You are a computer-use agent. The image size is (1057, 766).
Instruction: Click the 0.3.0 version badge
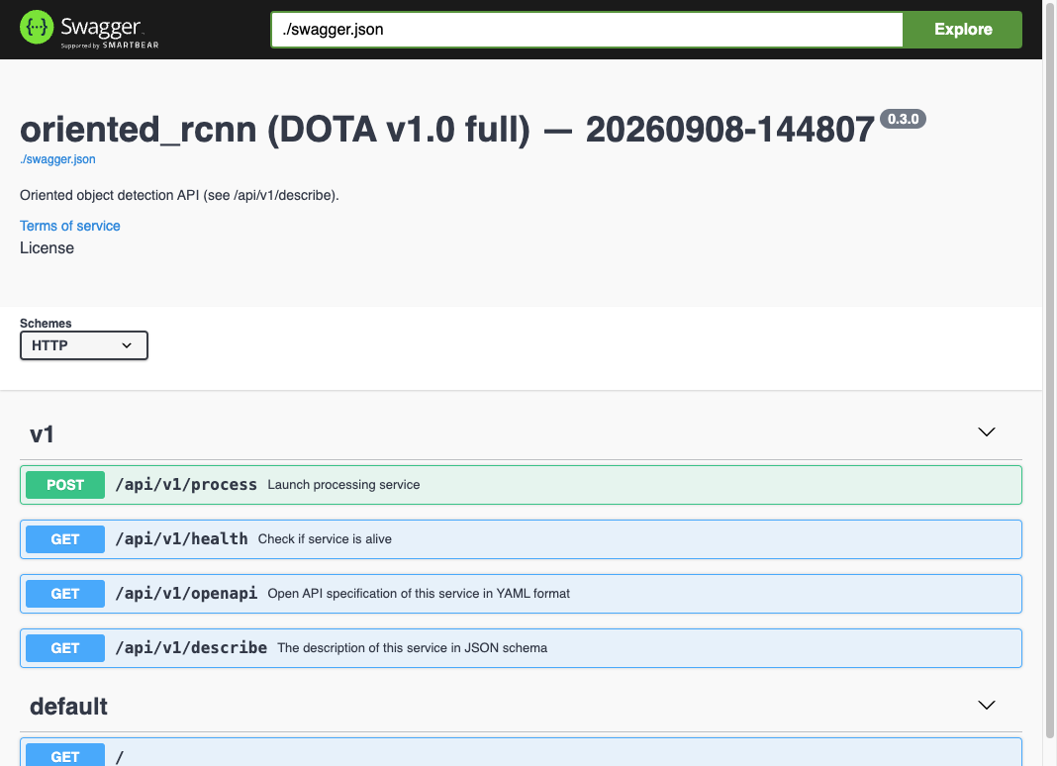[x=904, y=120]
